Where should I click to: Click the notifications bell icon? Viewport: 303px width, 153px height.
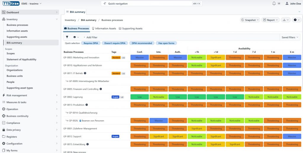click(274, 4)
